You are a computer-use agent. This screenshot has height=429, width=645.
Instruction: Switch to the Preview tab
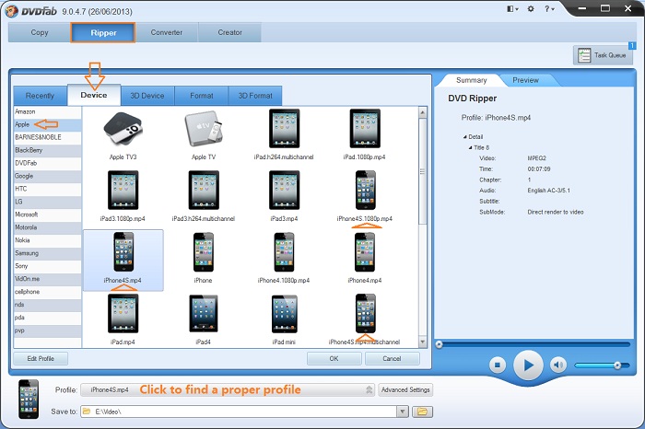click(525, 80)
